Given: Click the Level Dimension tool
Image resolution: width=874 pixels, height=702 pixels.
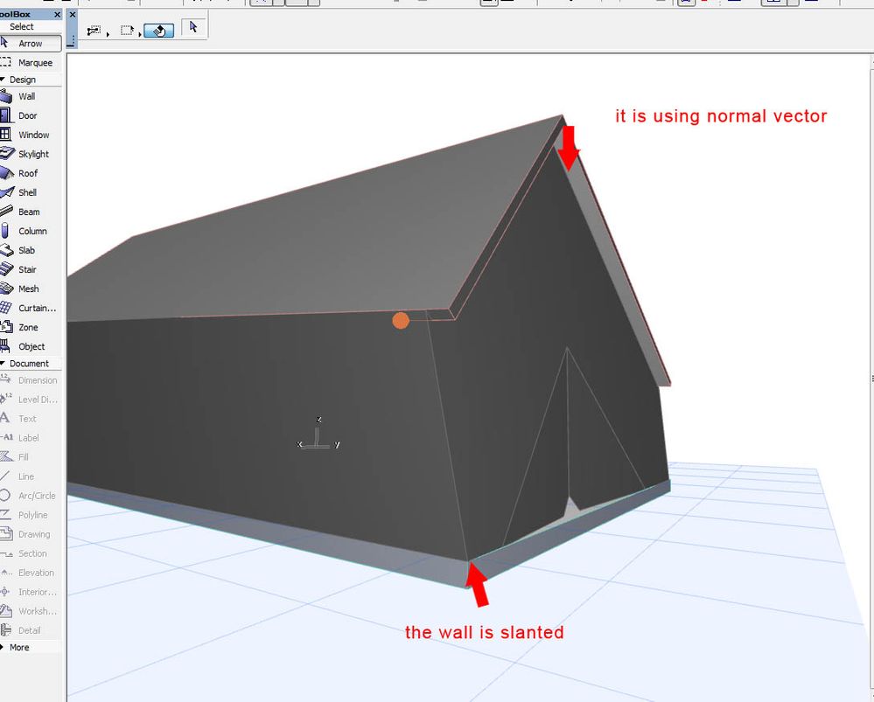Looking at the screenshot, I should pos(30,400).
